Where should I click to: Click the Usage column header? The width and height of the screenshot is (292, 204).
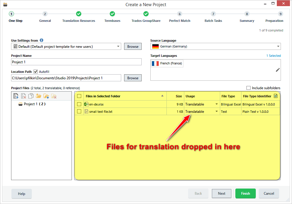click(202, 96)
